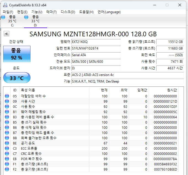Select the ECC 오류율 attribute row
188x175 pixels.
(x=91, y=148)
